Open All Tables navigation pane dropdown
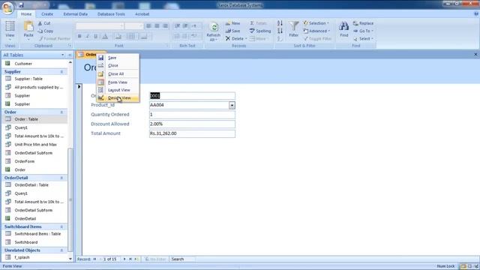Image resolution: width=480 pixels, height=270 pixels. pyautogui.click(x=62, y=55)
